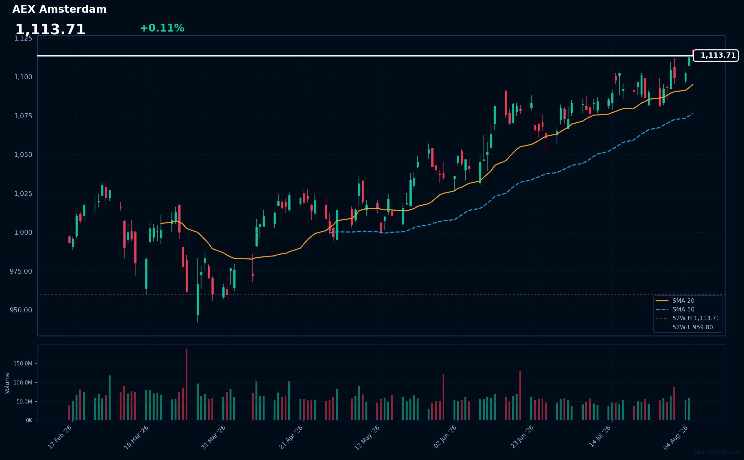
Task: Click the 12 May '26 date label
Action: [367, 438]
